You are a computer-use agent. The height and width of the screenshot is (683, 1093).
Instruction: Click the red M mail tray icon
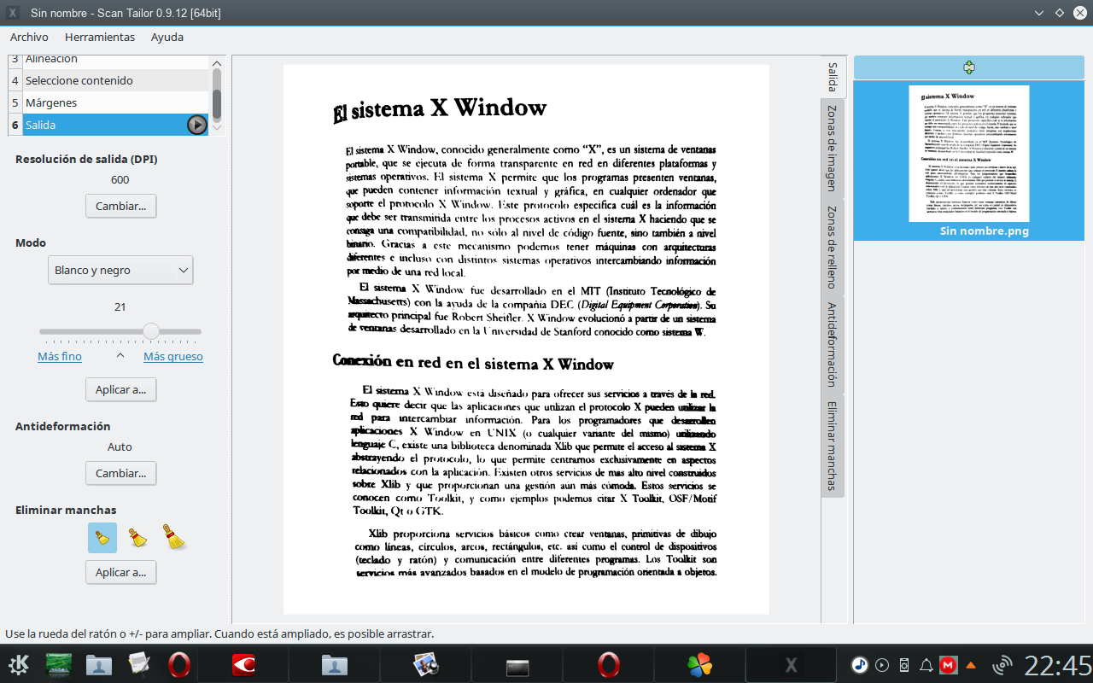948,664
